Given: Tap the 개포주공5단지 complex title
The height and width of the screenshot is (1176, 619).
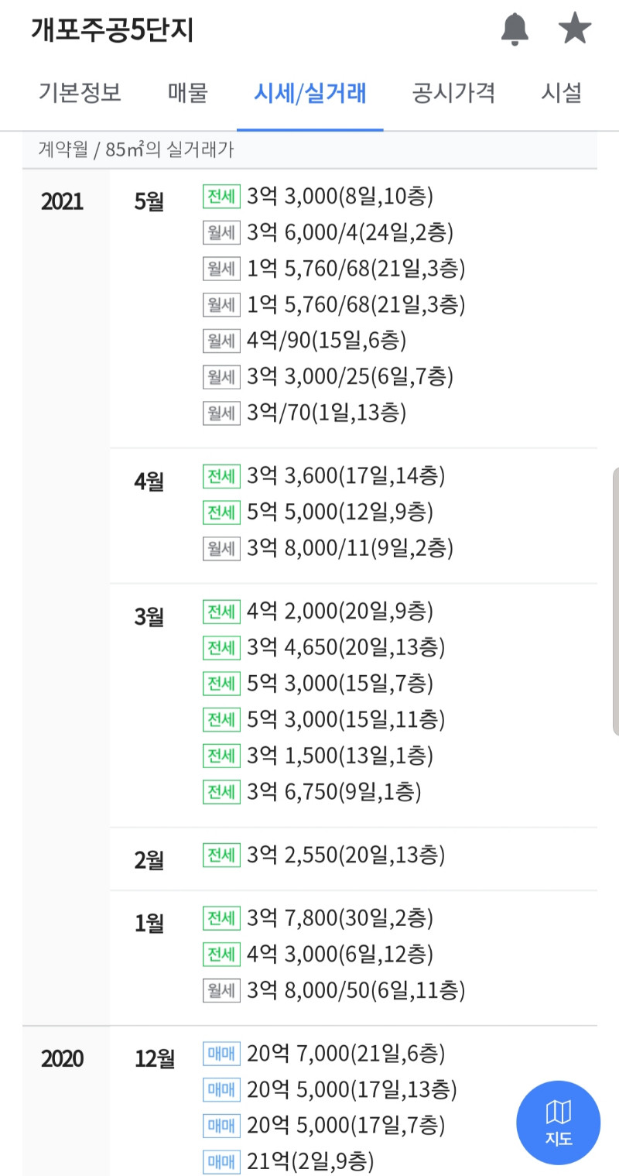Looking at the screenshot, I should [x=112, y=30].
